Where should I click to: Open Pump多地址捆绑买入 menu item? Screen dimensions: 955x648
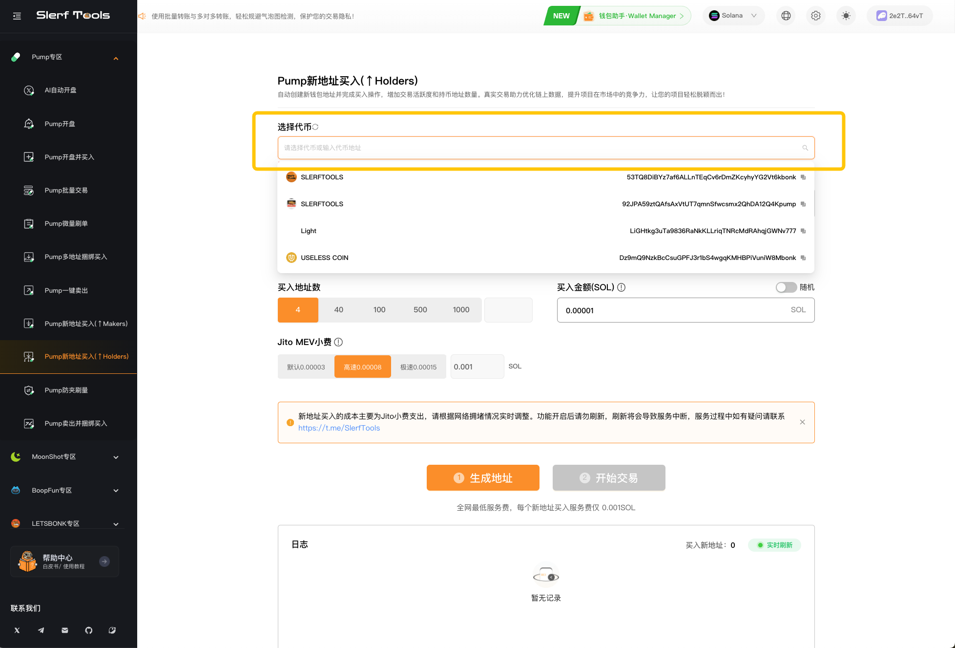click(68, 257)
